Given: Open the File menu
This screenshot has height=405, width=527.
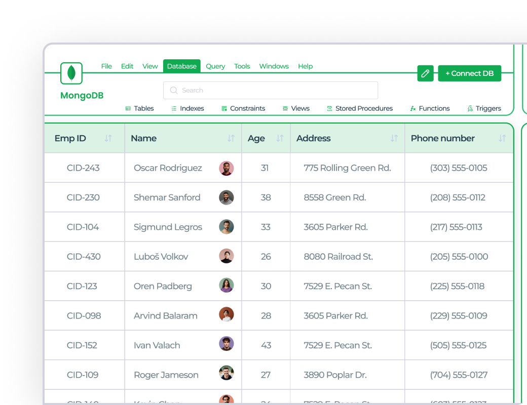Looking at the screenshot, I should pos(106,66).
